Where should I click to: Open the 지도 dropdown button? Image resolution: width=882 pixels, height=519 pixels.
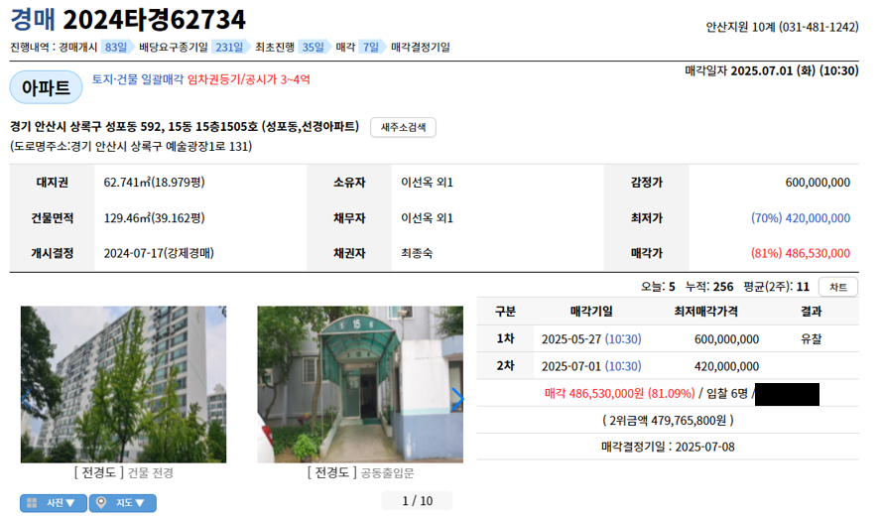123,503
